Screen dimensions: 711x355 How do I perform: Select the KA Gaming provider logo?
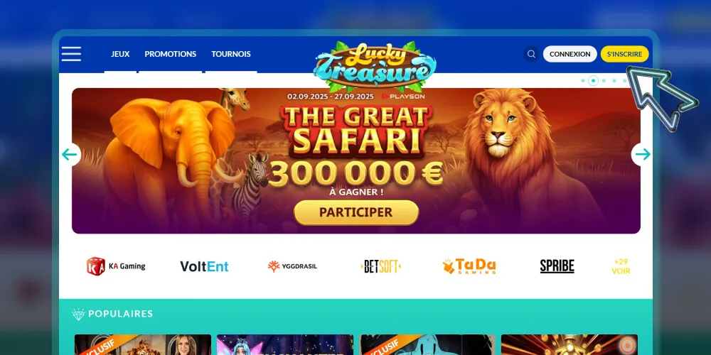[x=116, y=266]
